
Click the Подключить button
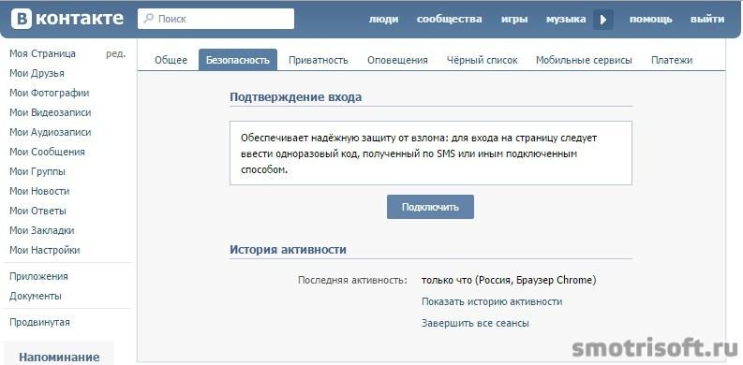pos(430,207)
